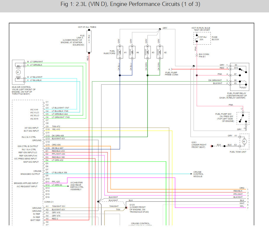Screen dimensions: 269x236
Task: Click the 'FUEL INJECTORS' label
Action: tap(109, 52)
